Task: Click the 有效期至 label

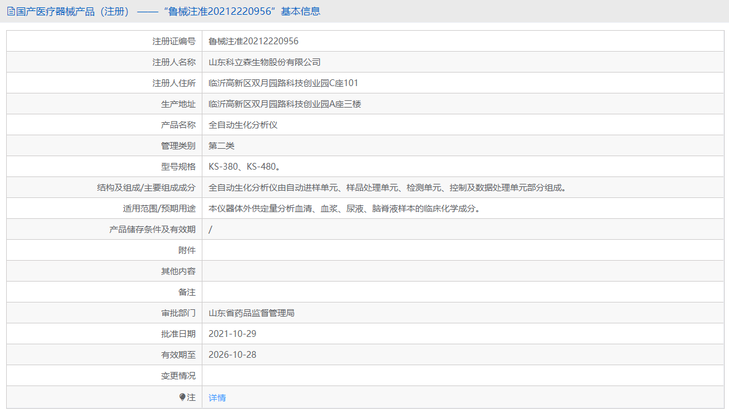Action: (x=178, y=355)
